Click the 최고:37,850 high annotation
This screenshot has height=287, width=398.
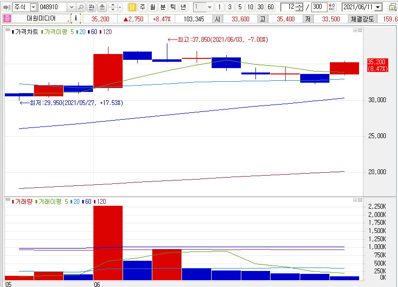tap(218, 39)
